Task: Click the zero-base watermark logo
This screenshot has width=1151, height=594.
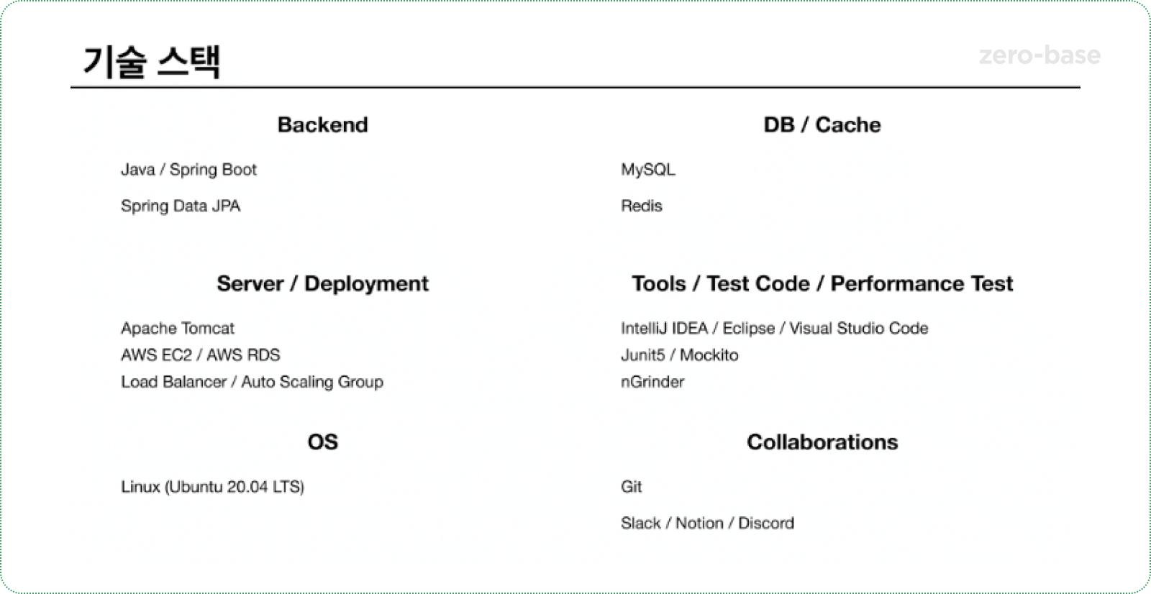Action: click(x=1039, y=55)
